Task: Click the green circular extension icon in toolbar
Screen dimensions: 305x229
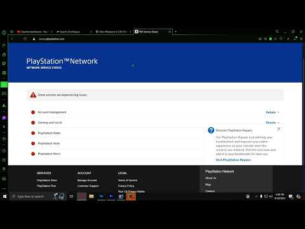Action: point(271,39)
